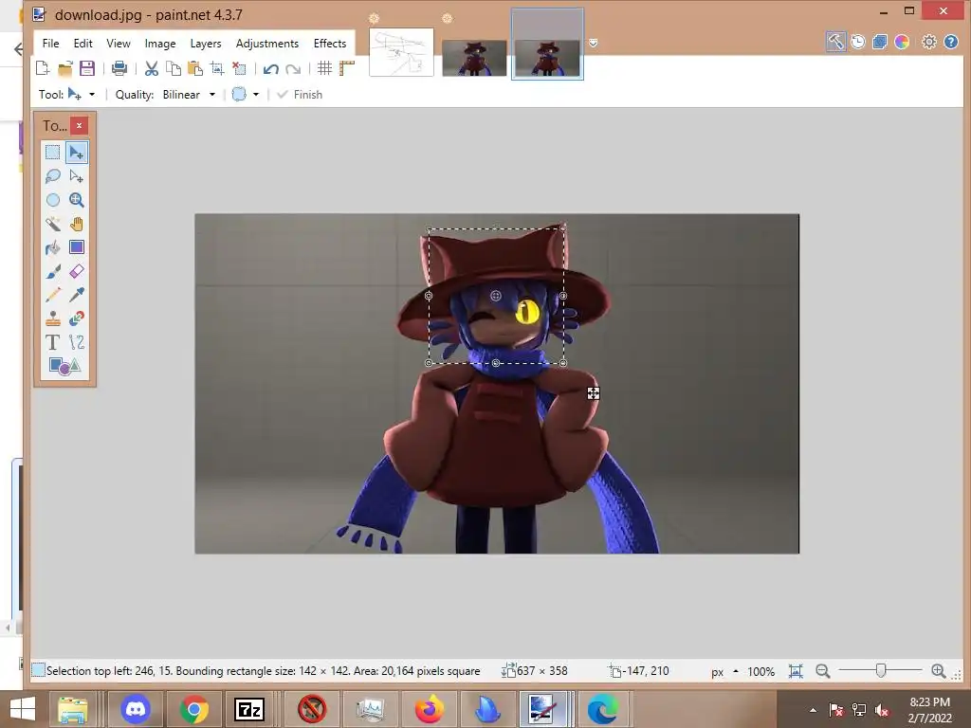
Task: Save the current image
Action: [x=87, y=68]
